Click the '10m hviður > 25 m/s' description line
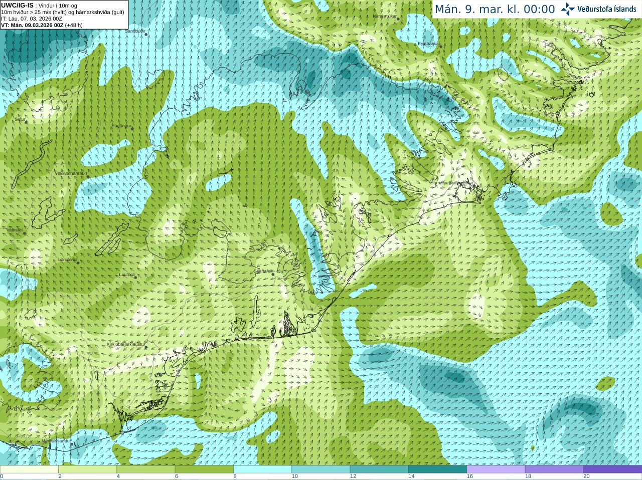The image size is (642, 480). click(x=63, y=12)
